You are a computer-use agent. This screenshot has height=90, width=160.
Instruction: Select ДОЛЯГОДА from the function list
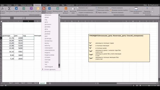coord(50,38)
